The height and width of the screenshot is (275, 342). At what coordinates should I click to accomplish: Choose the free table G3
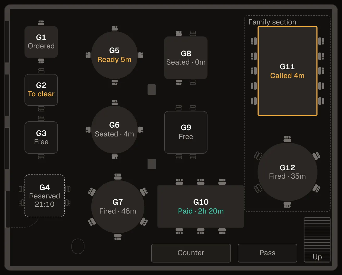(41, 137)
